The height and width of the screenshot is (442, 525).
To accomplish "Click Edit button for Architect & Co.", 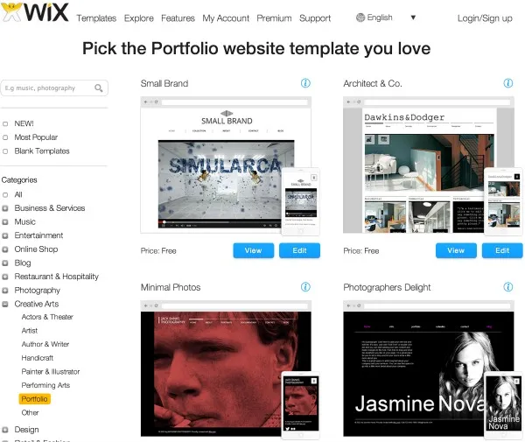I will 502,250.
